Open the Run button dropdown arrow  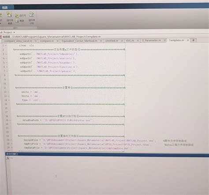0,23
